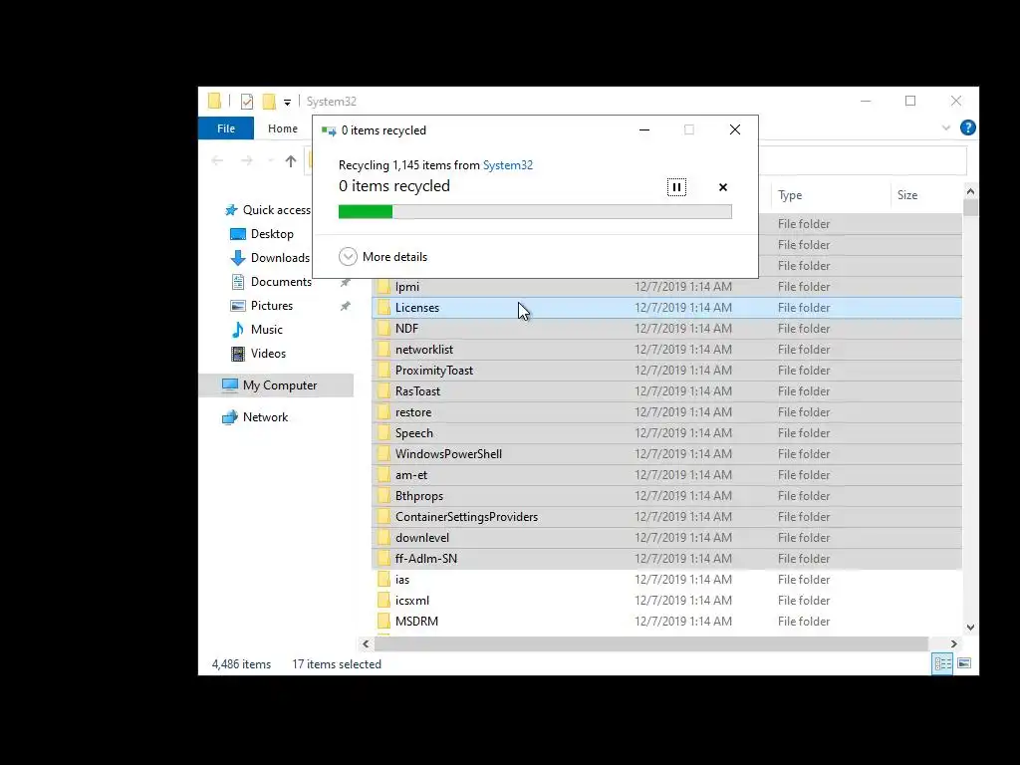Select the am-et folder icon

(x=383, y=475)
